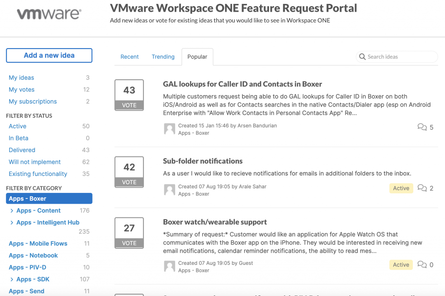Expand the Apps - Intelligent Hub category
Viewport: 445px width, 296px height.
pos(12,222)
